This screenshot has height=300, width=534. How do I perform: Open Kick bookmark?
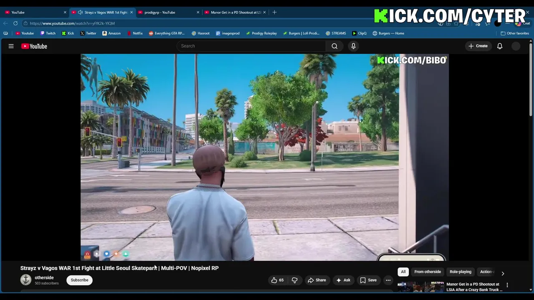(x=68, y=33)
